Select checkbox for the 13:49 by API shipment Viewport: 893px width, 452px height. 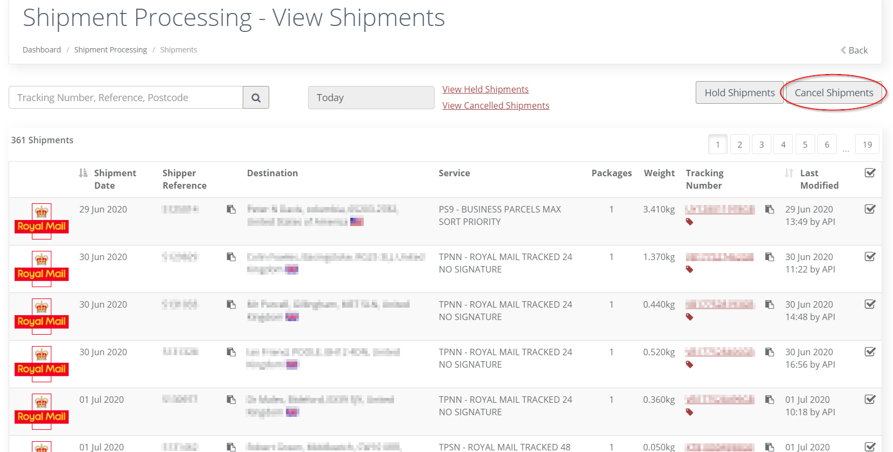pyautogui.click(x=870, y=209)
